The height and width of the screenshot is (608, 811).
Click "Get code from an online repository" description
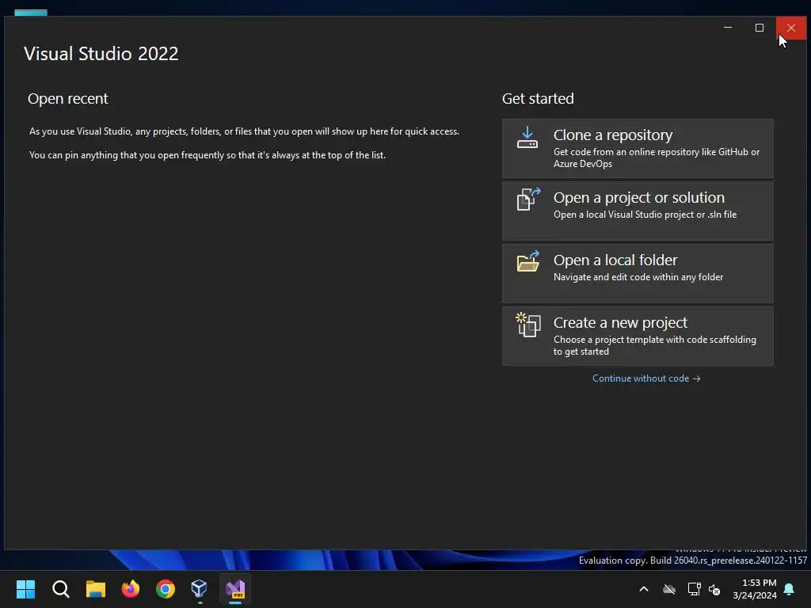pyautogui.click(x=657, y=158)
